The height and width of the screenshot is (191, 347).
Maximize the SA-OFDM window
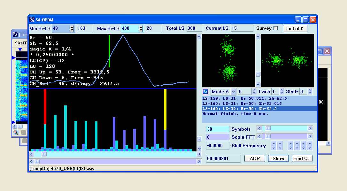tap(305, 20)
